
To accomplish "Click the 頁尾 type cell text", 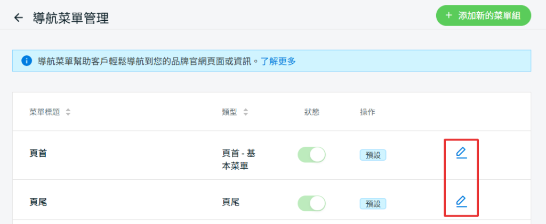I will point(230,202).
